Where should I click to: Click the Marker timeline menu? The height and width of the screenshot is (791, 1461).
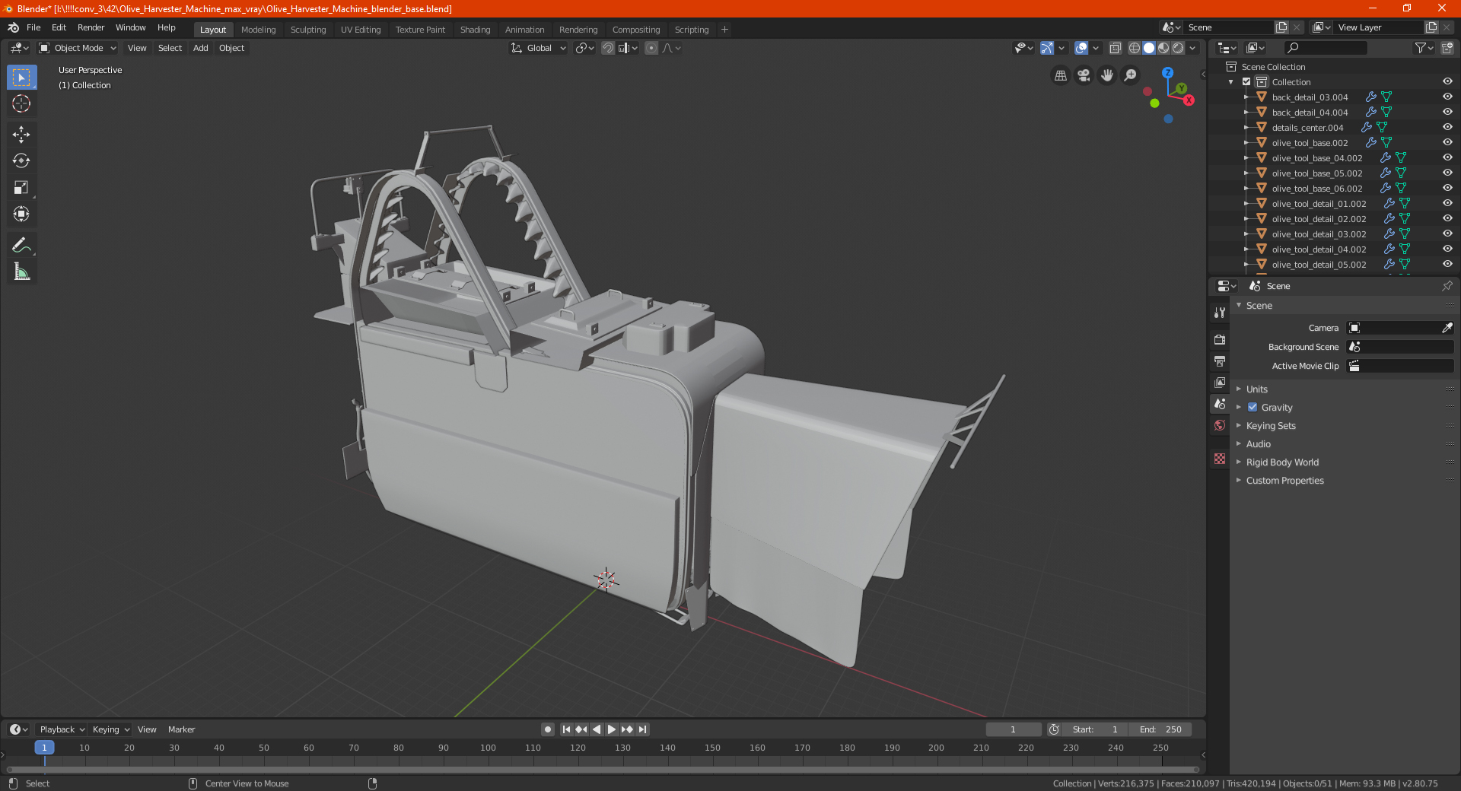click(x=181, y=729)
